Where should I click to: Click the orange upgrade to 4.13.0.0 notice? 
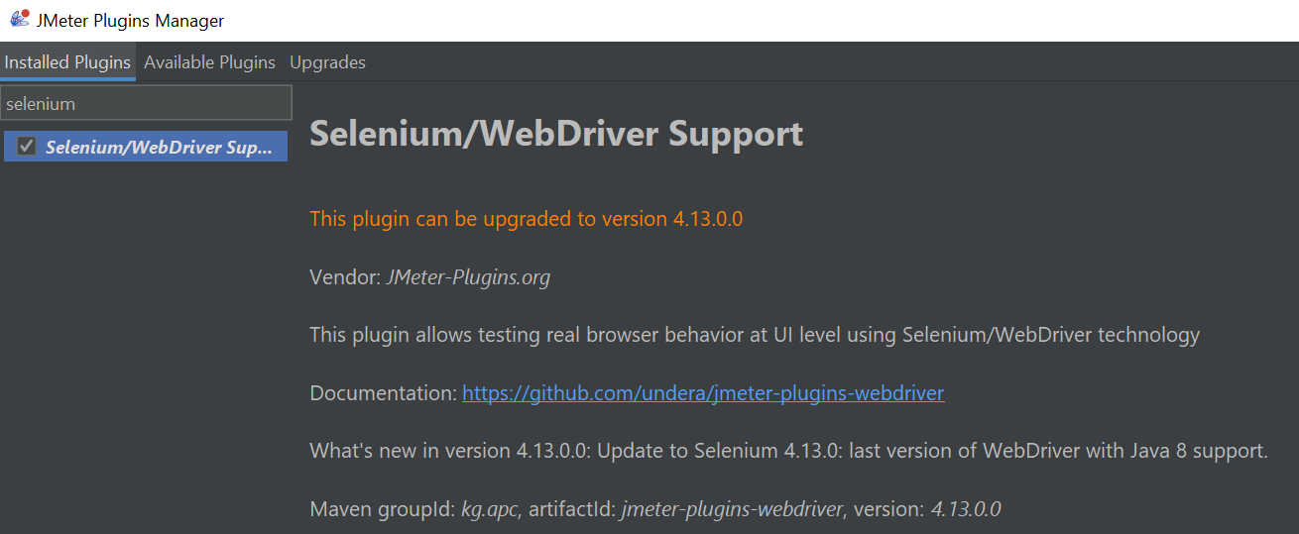pos(526,219)
